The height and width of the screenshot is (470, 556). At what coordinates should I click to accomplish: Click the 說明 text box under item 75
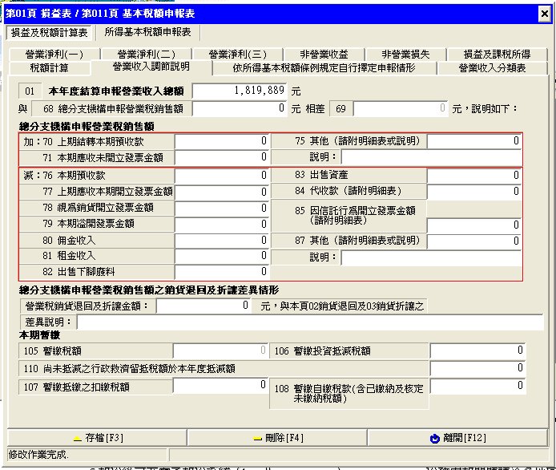(431, 157)
